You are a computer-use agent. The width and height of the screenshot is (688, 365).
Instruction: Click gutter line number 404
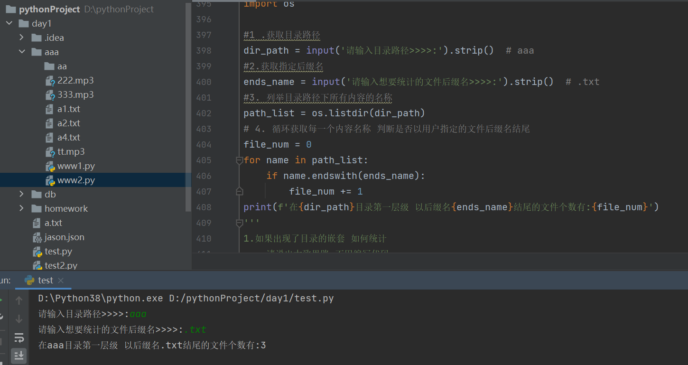204,145
